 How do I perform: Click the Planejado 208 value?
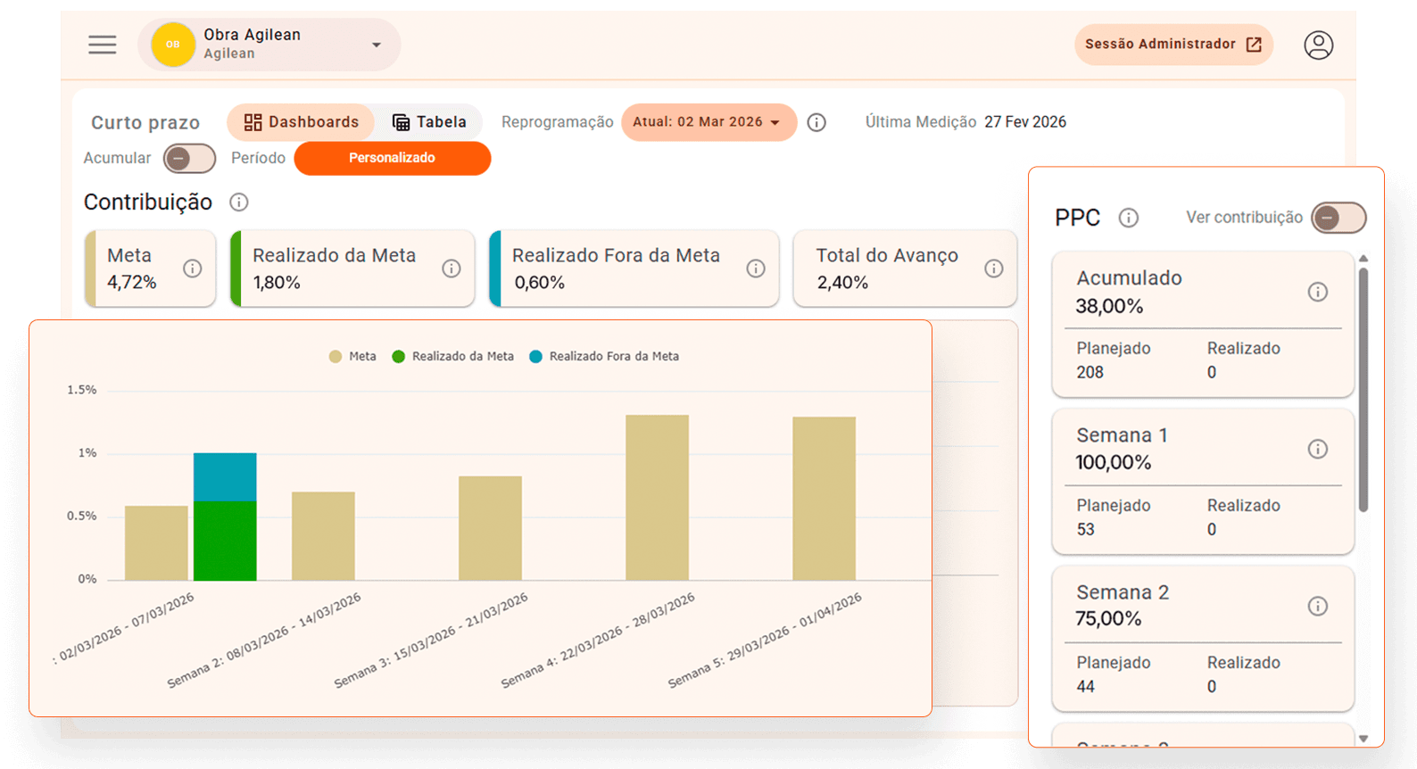pos(1090,372)
